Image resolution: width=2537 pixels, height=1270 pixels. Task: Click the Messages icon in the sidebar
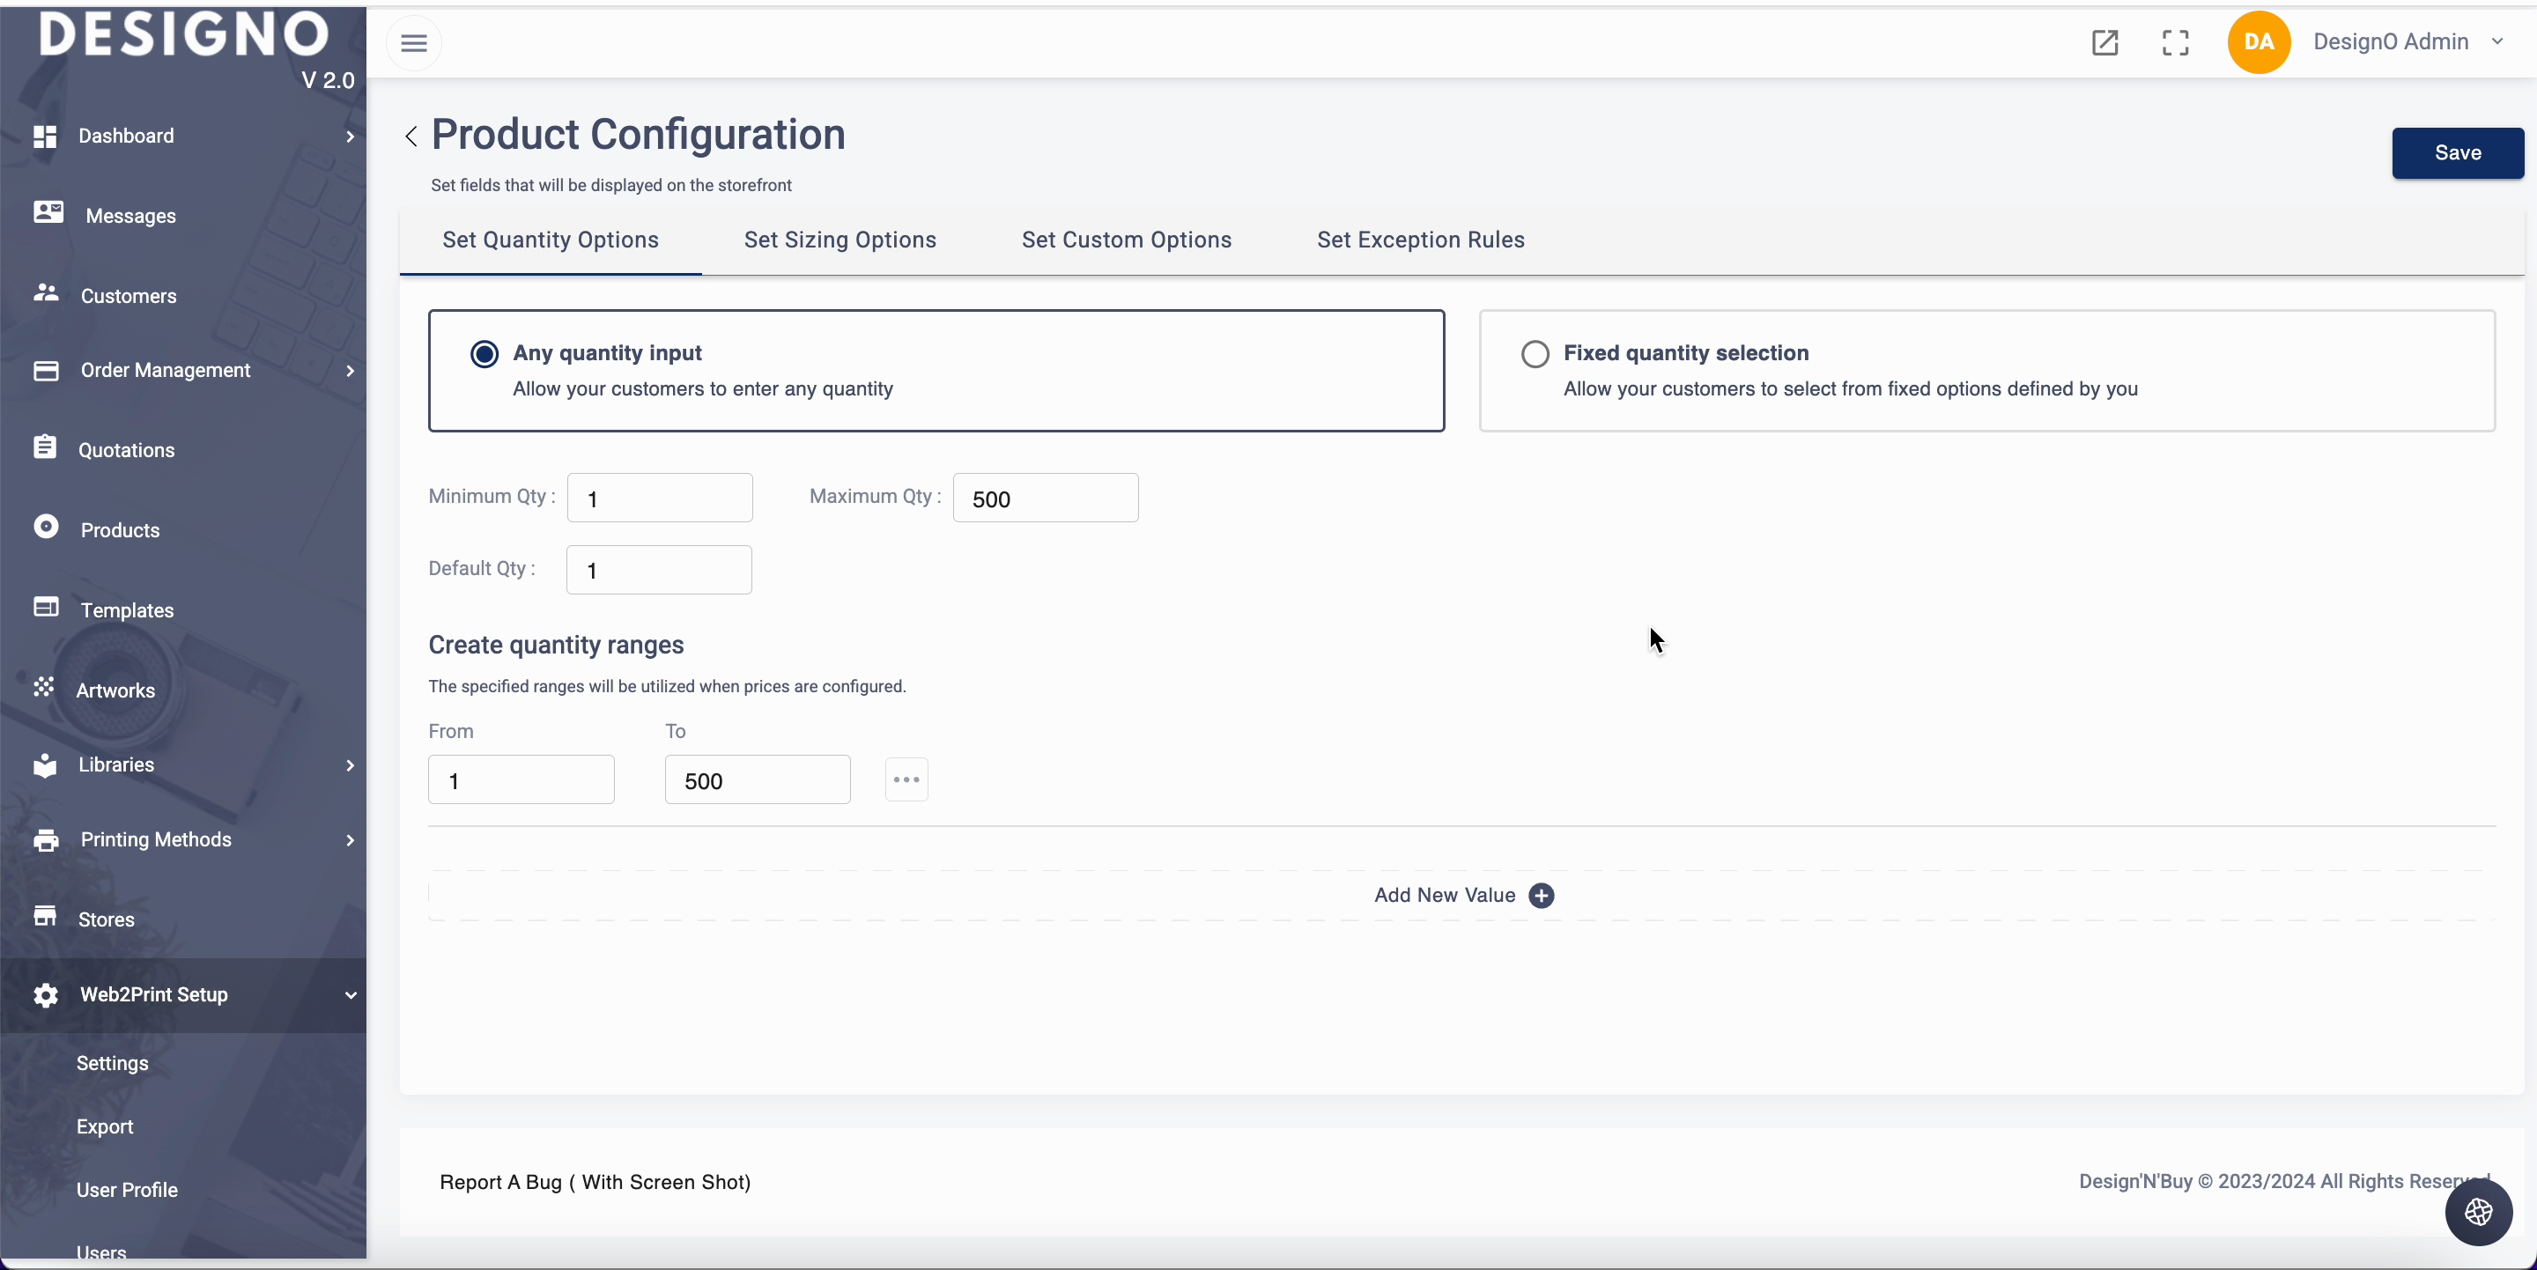click(48, 212)
